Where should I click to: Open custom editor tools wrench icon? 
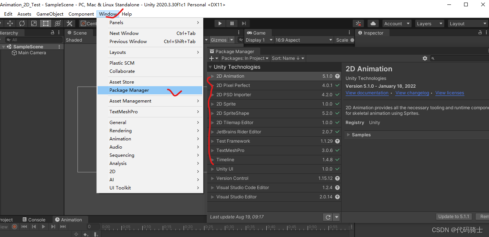click(x=69, y=23)
